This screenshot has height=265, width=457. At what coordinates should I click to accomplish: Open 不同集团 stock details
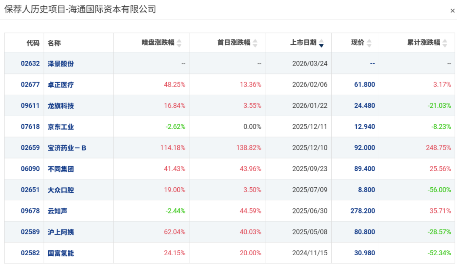coord(61,169)
